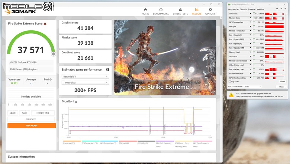290x164 pixels.
Task: Toggle GPU Temperature legend in Monitoring chart
Action: pos(109,143)
